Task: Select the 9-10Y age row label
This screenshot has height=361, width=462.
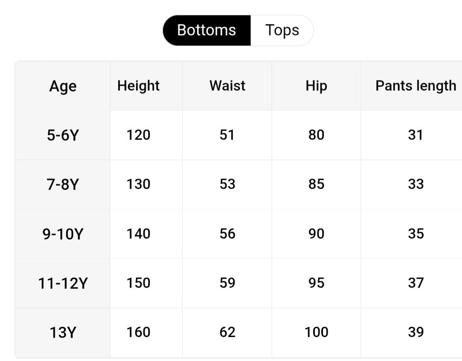Action: click(x=63, y=234)
